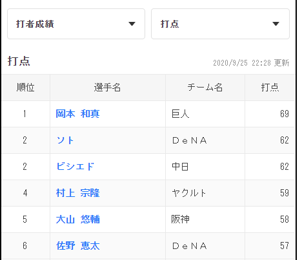Image resolution: width=302 pixels, height=260 pixels.
Task: Click the RBI value 58
Action: click(x=285, y=219)
